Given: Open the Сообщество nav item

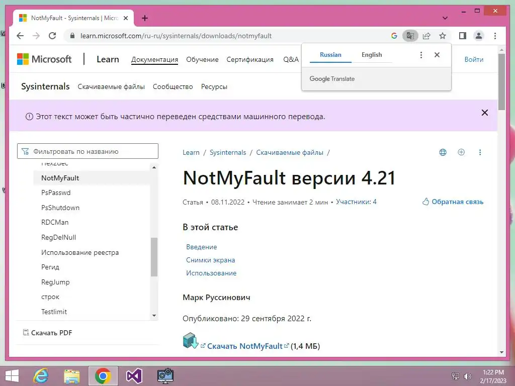Looking at the screenshot, I should pos(173,86).
